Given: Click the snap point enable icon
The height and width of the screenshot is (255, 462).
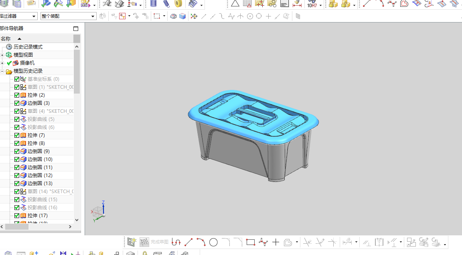Looking at the screenshot, I should [194, 16].
